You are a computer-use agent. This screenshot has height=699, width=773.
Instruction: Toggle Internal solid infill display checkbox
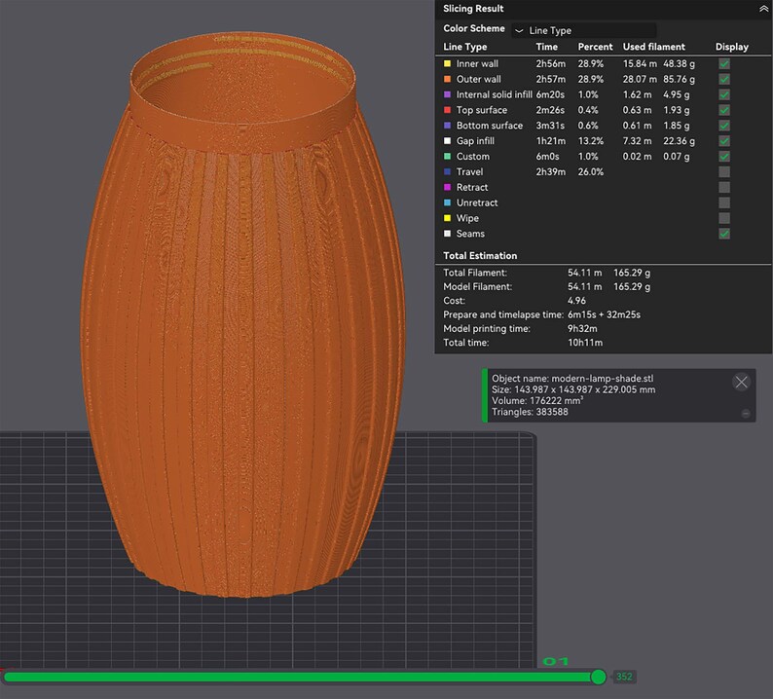(x=723, y=94)
